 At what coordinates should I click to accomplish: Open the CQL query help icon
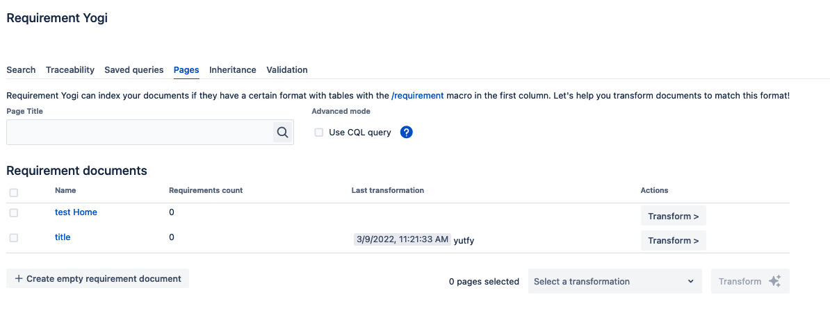tap(407, 132)
